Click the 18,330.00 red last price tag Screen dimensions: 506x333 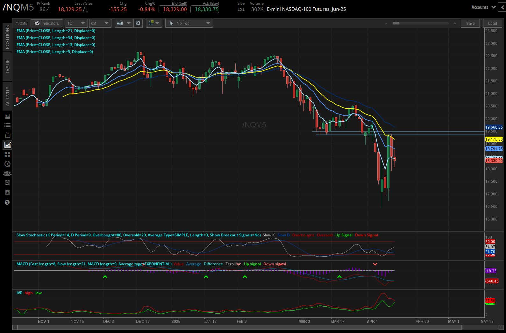click(494, 161)
